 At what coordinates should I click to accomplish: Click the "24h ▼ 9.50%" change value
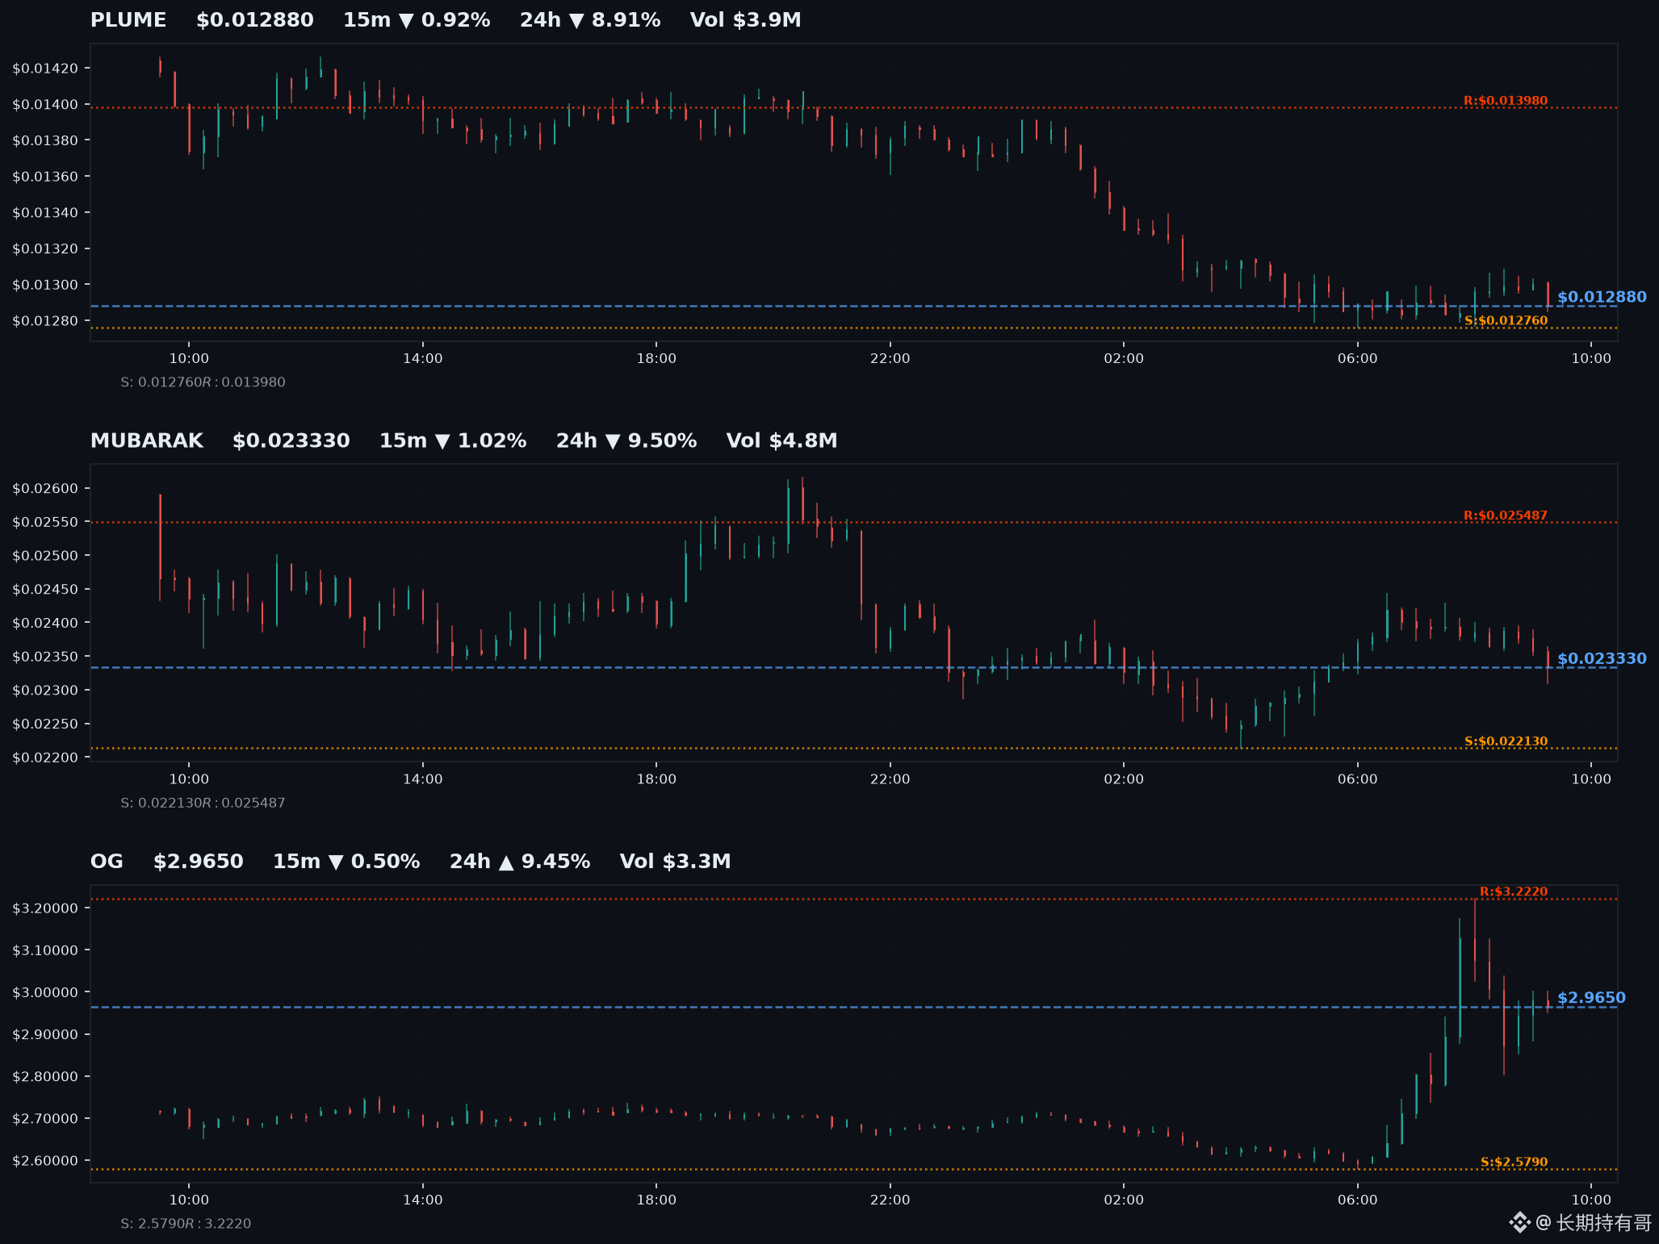(x=626, y=440)
